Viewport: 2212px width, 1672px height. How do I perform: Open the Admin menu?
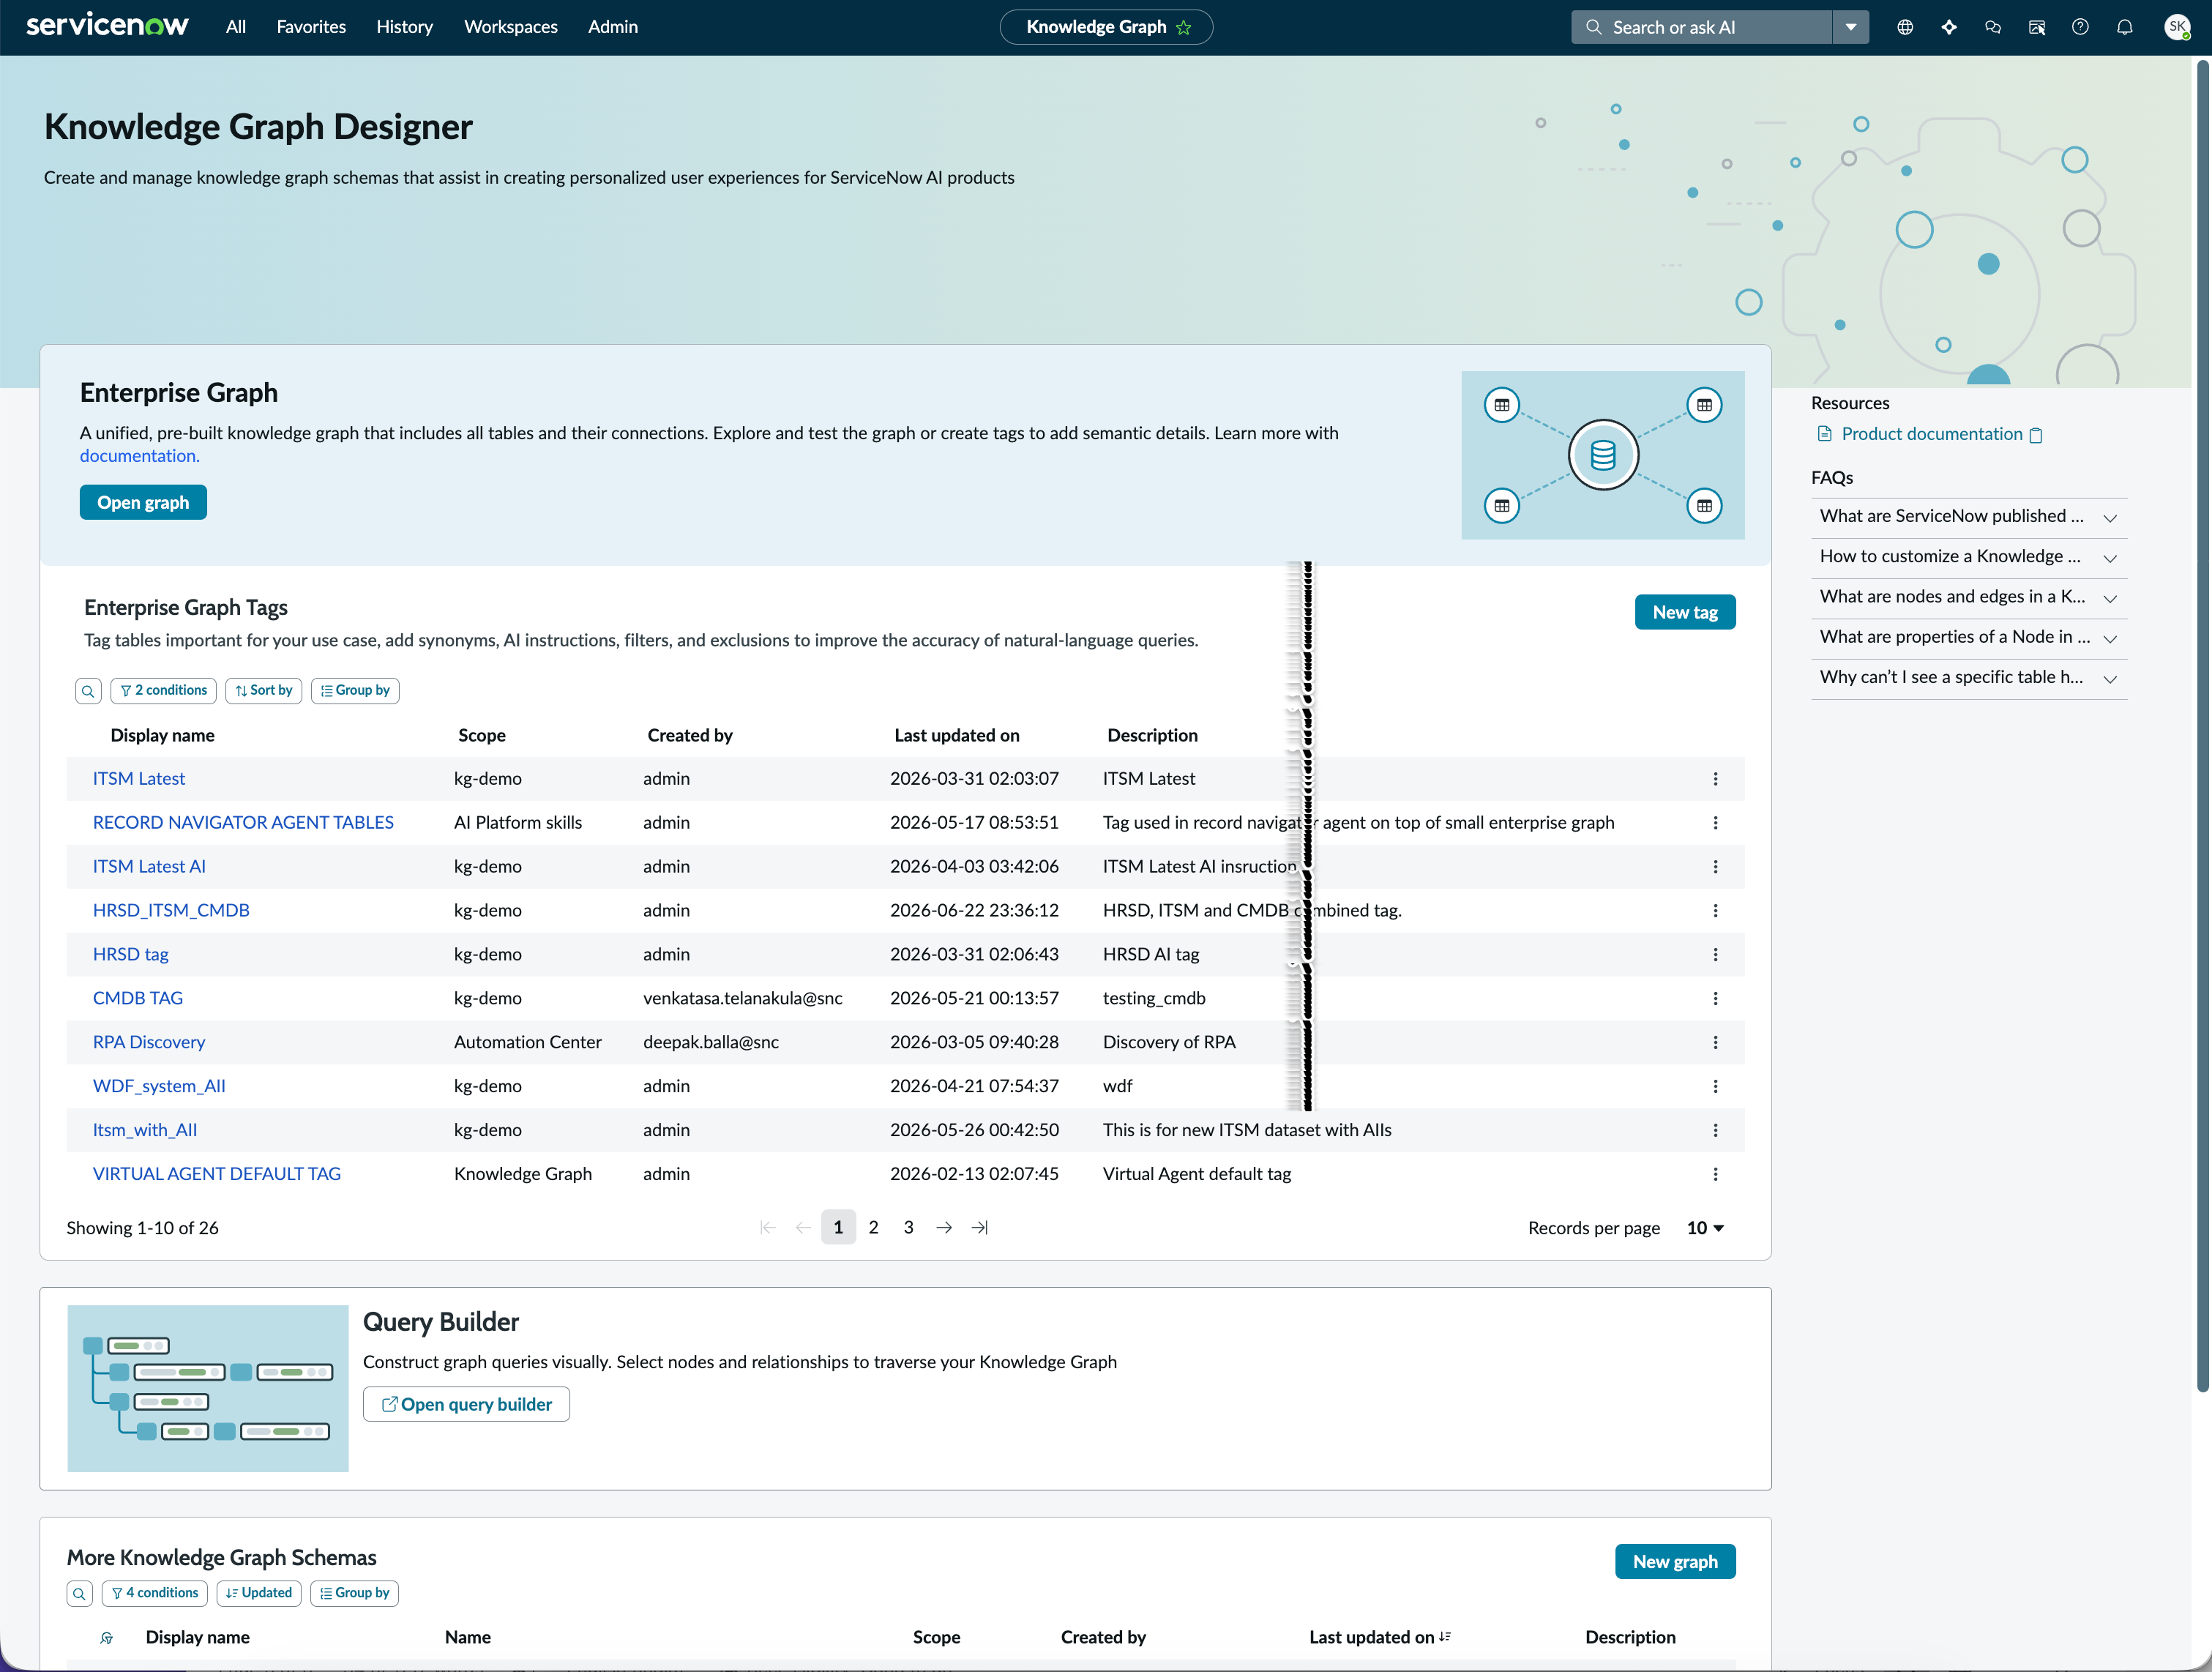(x=613, y=27)
